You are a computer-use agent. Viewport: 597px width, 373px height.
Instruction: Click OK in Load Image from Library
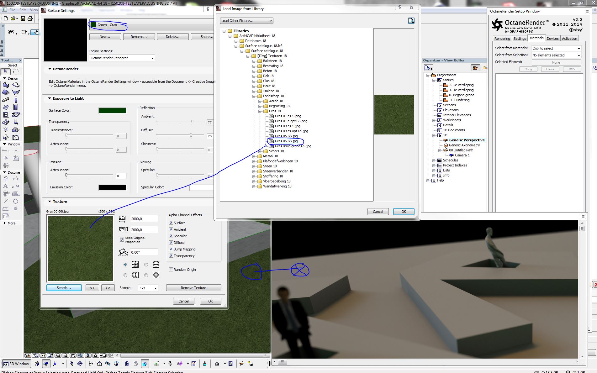[x=404, y=212]
